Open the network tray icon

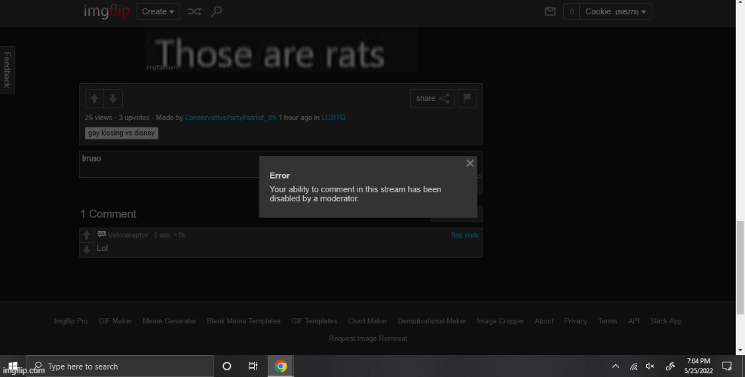pyautogui.click(x=633, y=366)
